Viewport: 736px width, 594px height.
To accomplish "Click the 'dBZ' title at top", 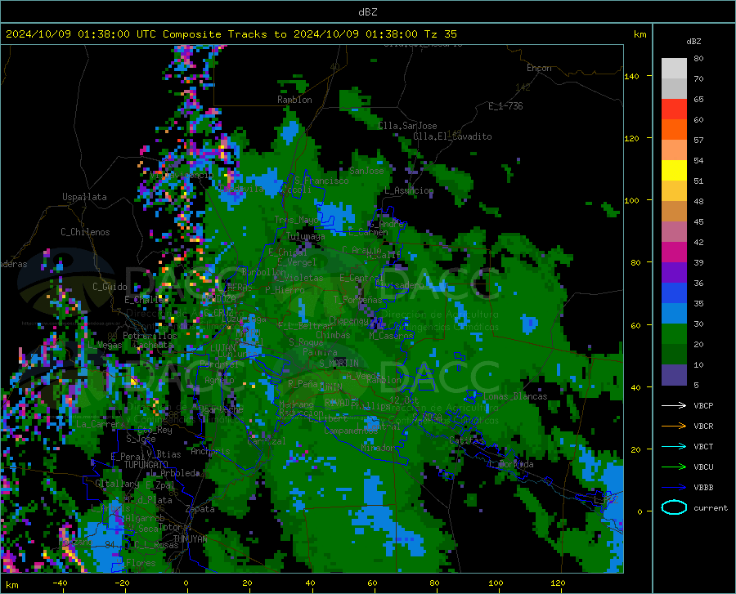I will tap(367, 12).
